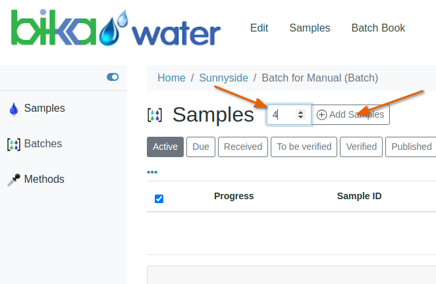Click the Batches bracket icon in sidebar

13,144
